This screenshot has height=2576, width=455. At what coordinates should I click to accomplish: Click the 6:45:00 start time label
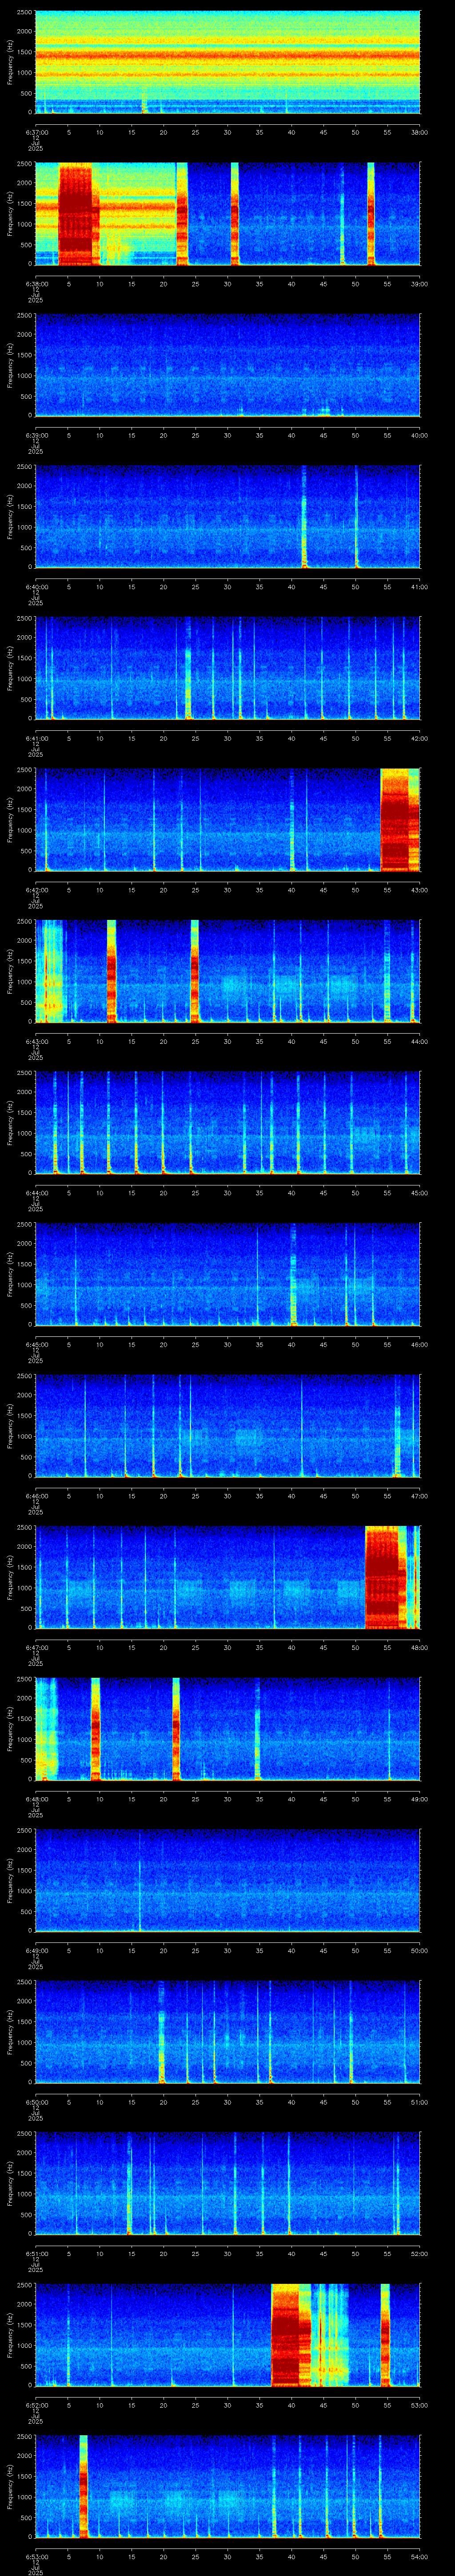[37, 1343]
